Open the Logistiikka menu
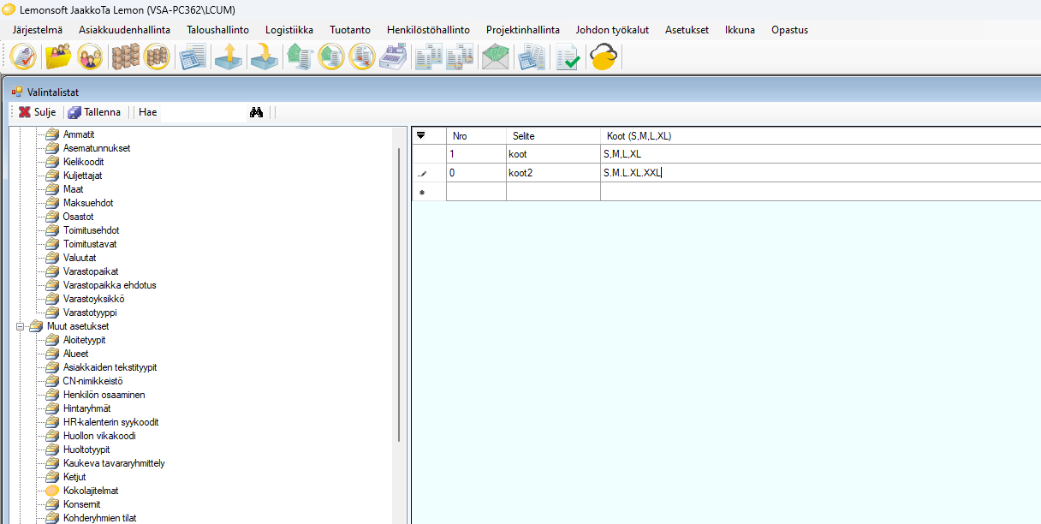1041x524 pixels. click(x=289, y=30)
